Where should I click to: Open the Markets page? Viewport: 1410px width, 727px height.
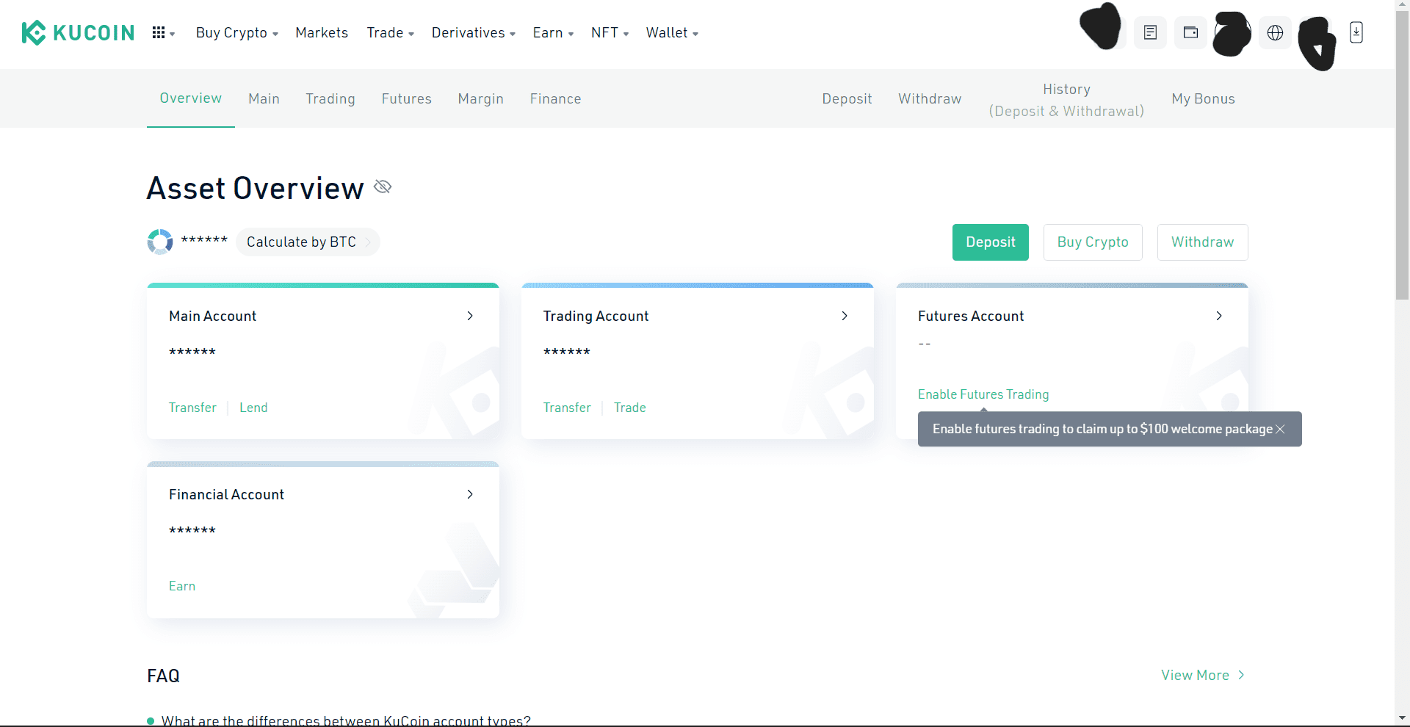[x=322, y=33]
